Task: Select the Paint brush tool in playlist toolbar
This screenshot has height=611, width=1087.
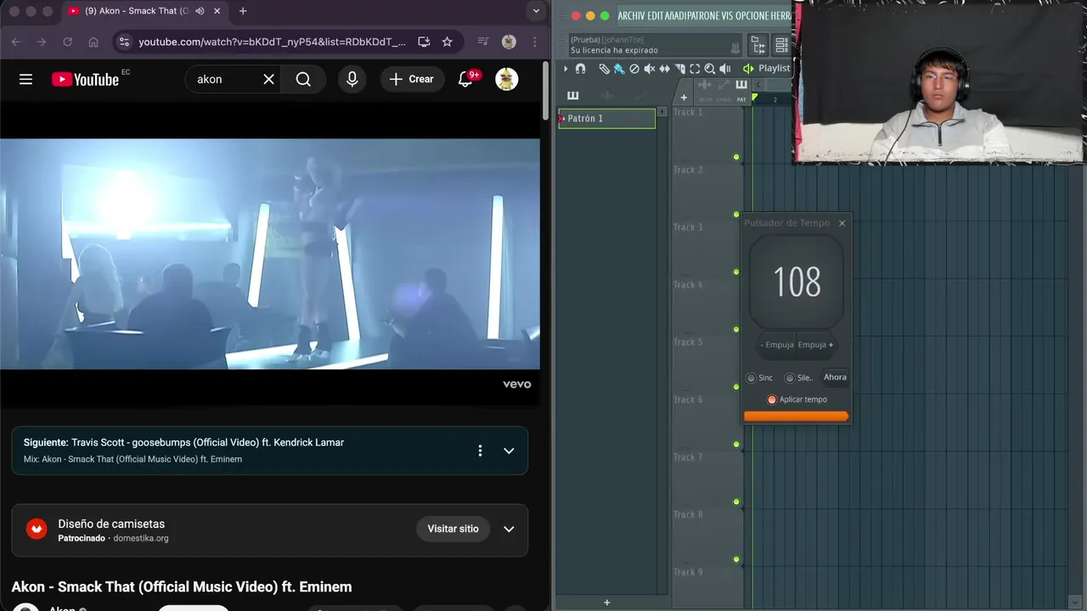Action: click(619, 69)
